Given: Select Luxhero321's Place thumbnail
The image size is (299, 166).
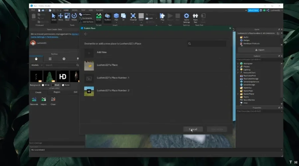Looking at the screenshot, I should 89,66.
